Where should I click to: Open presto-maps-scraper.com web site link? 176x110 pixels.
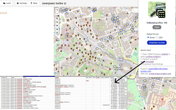[160, 74]
